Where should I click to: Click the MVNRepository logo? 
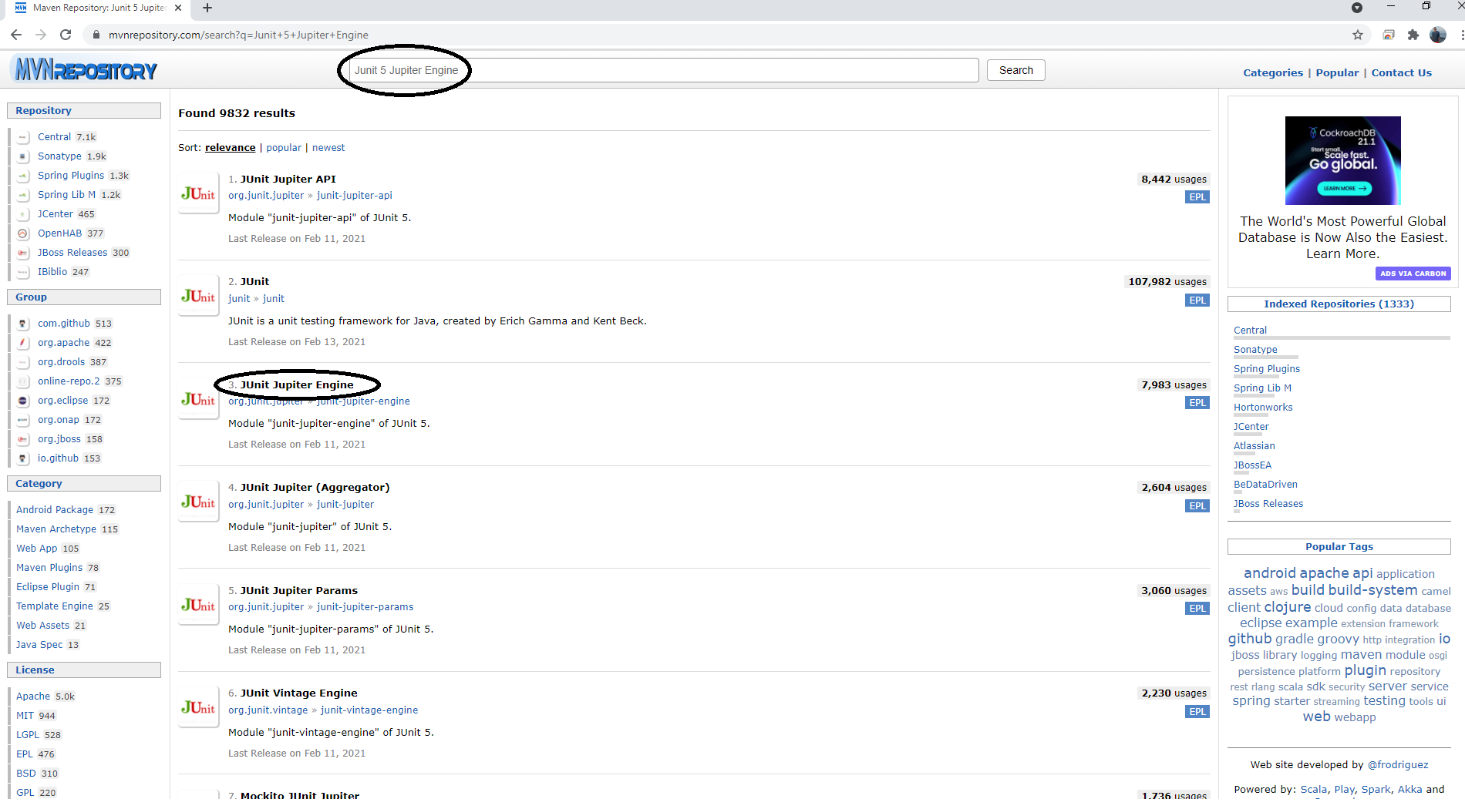[85, 70]
